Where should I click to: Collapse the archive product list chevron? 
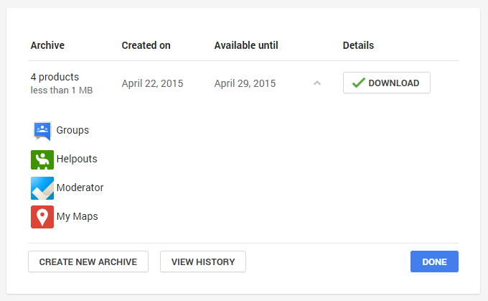pos(317,83)
